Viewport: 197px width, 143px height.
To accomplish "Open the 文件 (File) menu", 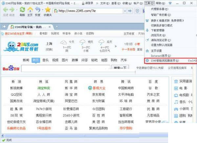I will click(x=105, y=3).
